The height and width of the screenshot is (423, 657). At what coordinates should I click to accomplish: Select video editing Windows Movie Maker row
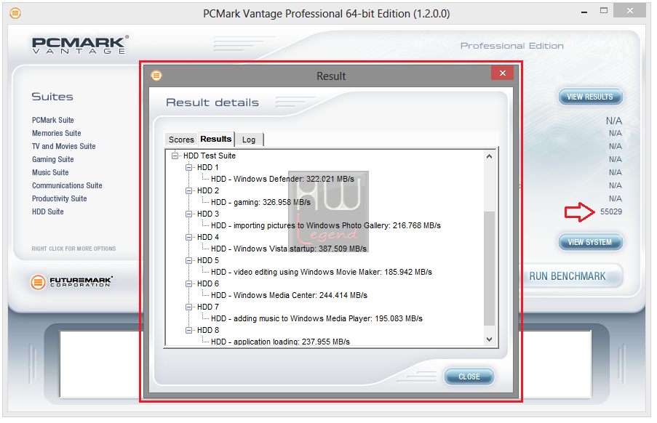pos(322,272)
